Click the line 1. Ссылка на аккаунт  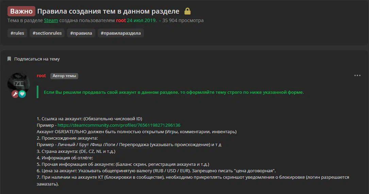89,119
